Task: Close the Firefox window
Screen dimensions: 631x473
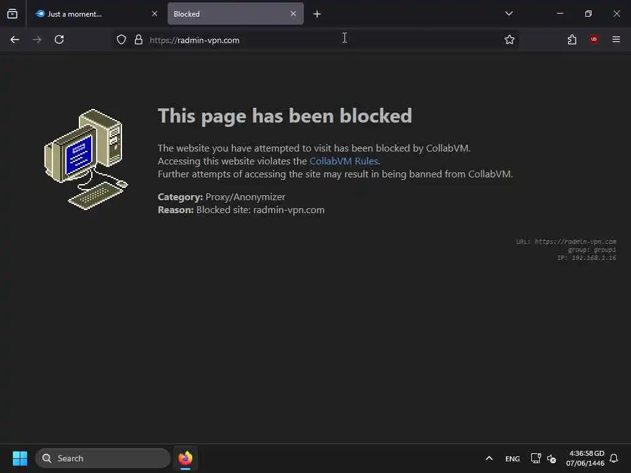Action: (616, 14)
